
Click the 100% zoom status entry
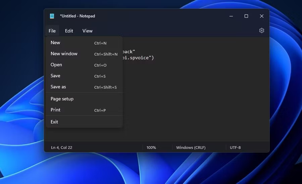click(x=151, y=148)
